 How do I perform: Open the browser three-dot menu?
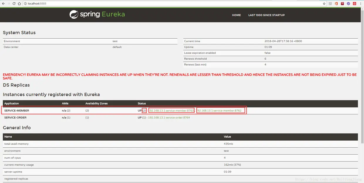pos(361,4)
